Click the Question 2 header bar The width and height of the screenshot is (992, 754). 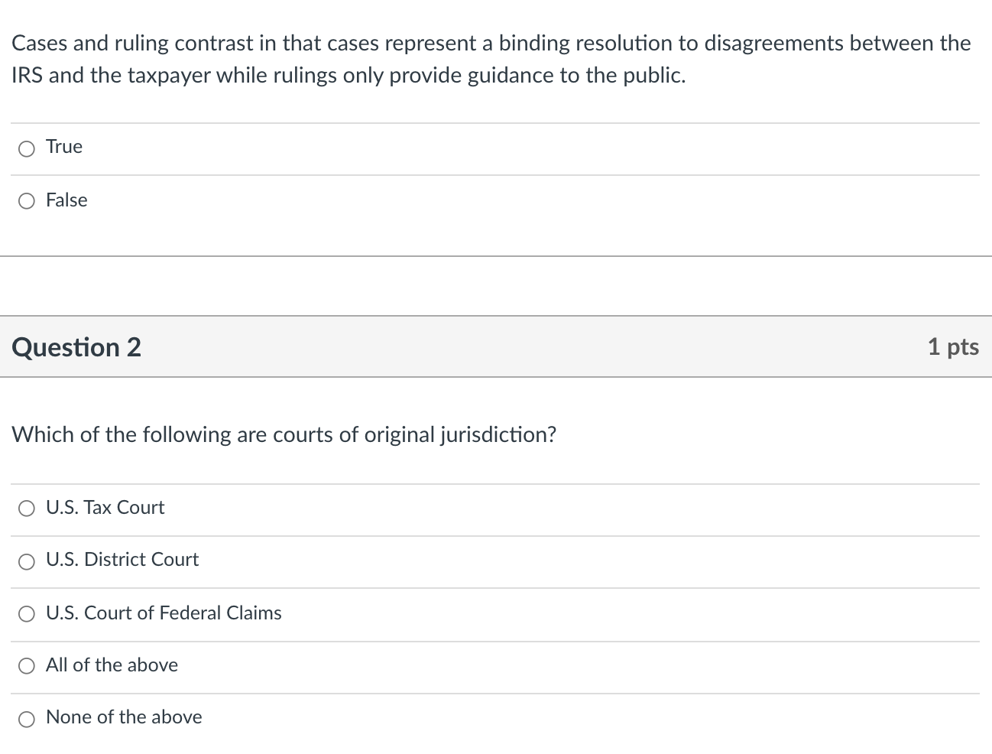[x=496, y=347]
